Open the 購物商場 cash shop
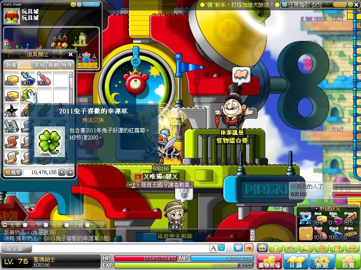 point(269,261)
